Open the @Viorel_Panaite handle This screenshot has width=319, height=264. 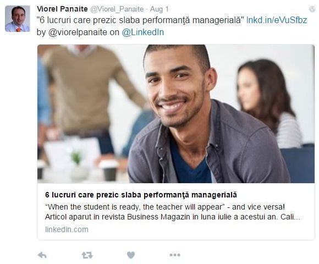(117, 9)
